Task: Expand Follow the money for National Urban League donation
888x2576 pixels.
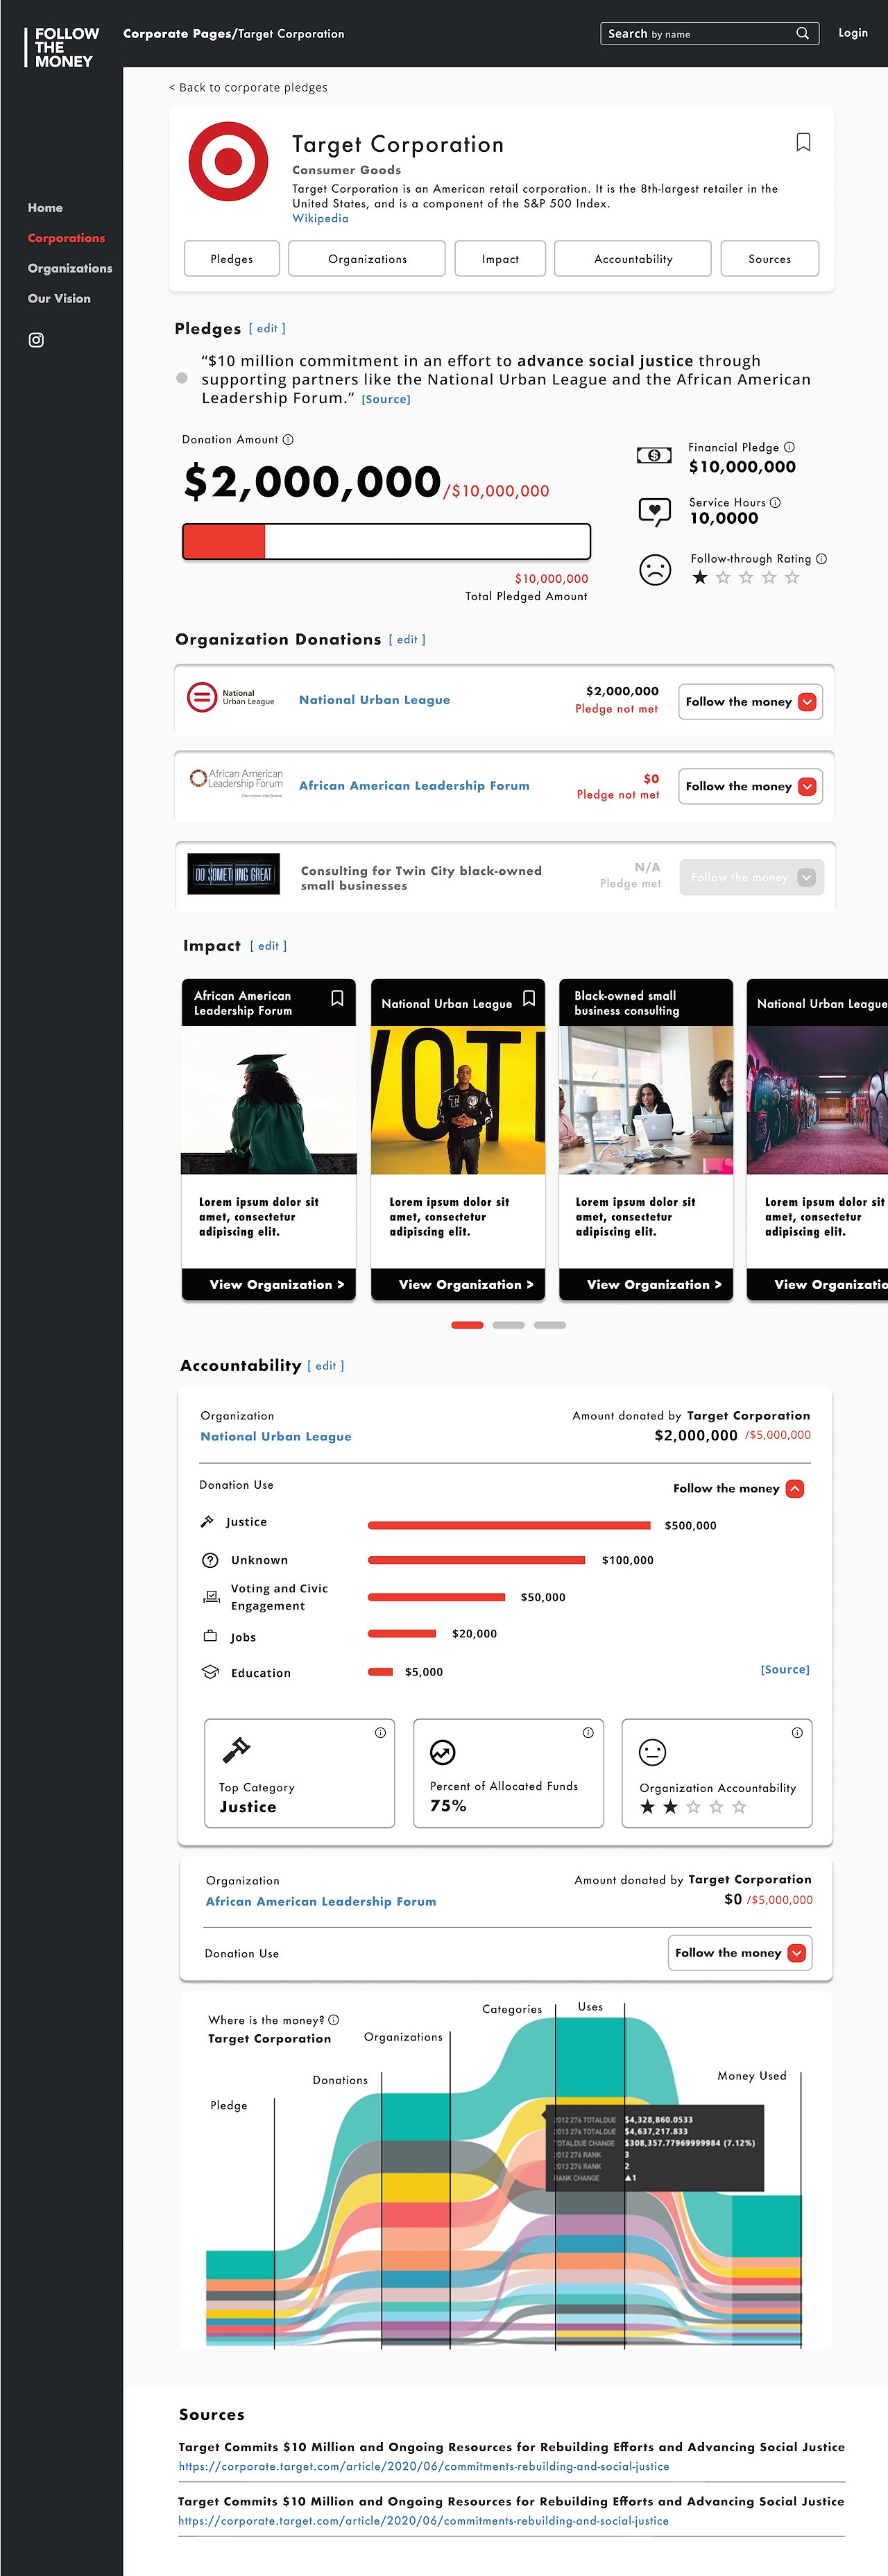Action: [x=751, y=702]
